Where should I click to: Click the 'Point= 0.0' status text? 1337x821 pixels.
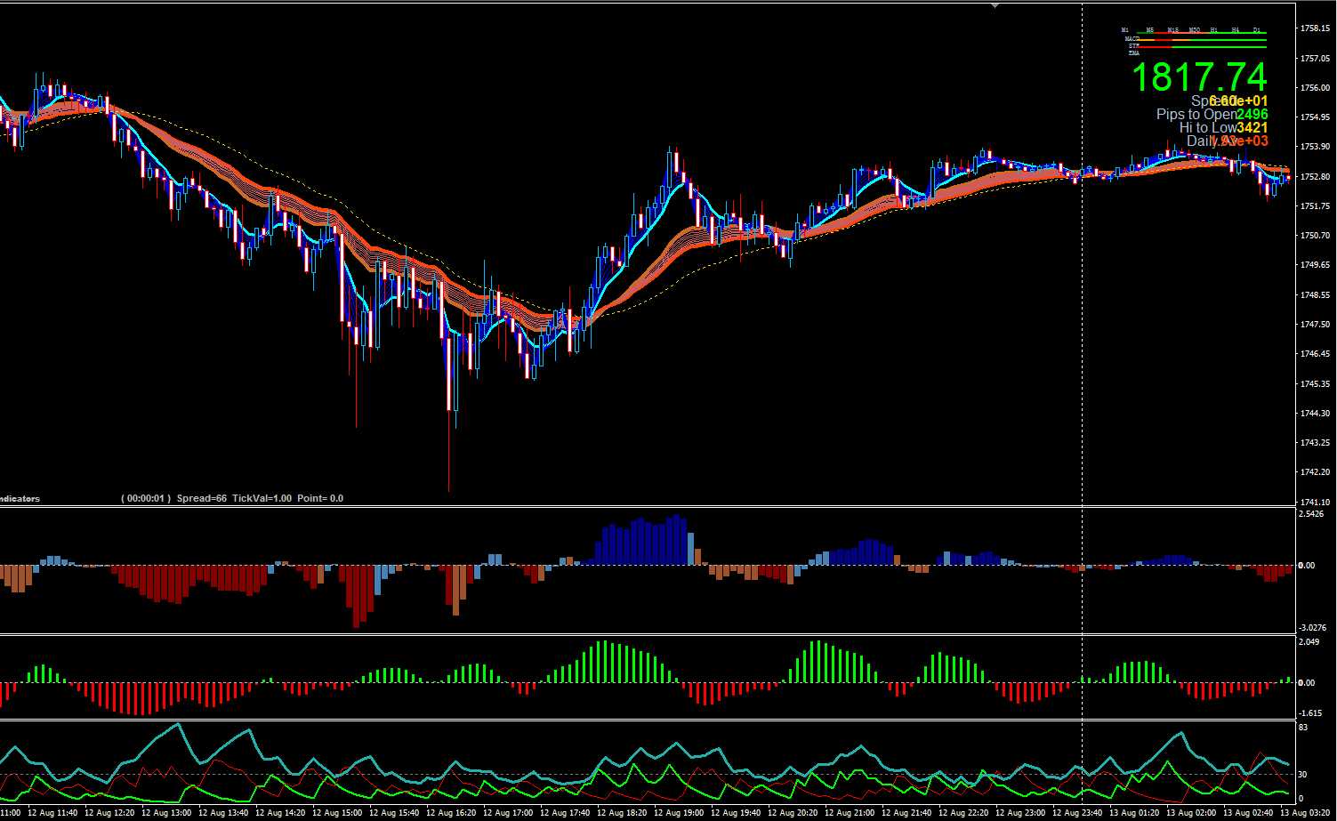click(x=320, y=499)
